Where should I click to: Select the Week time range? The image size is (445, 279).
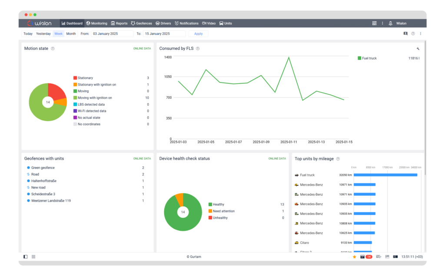(x=58, y=34)
